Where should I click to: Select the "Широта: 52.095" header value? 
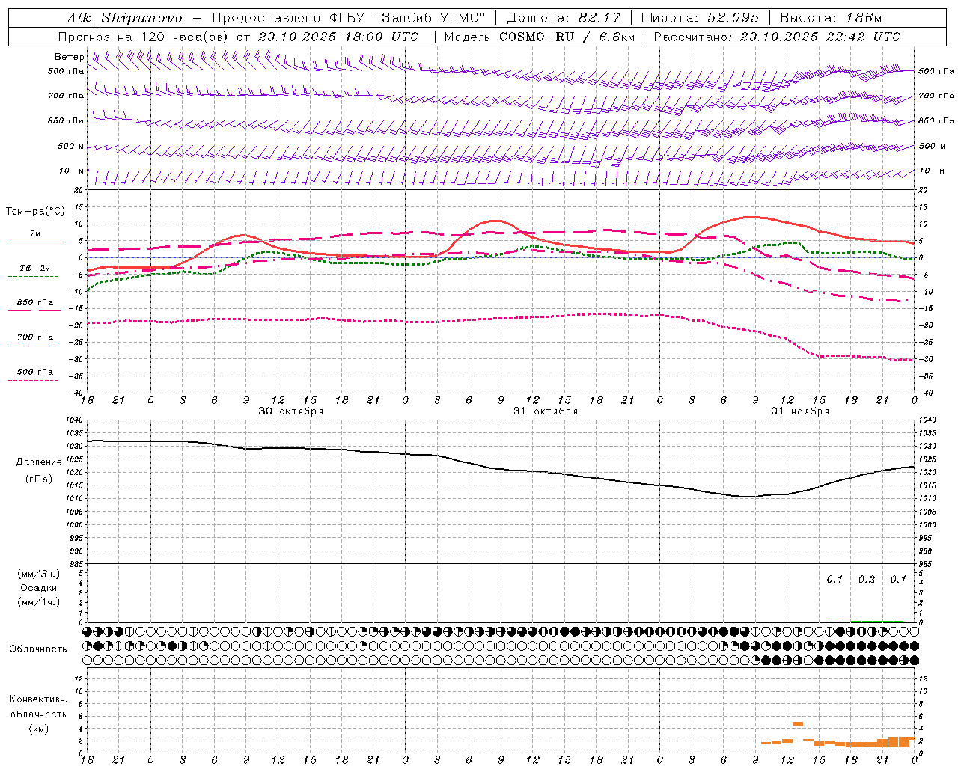point(700,18)
